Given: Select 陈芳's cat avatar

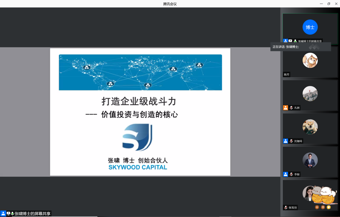Looking at the screenshot, I should (310, 60).
